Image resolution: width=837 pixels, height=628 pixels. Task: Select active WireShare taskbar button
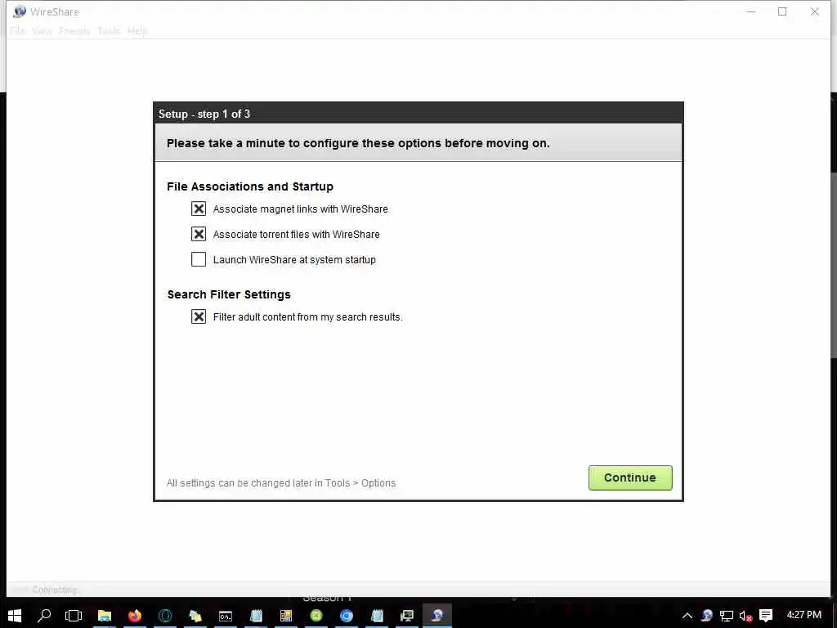pos(437,616)
